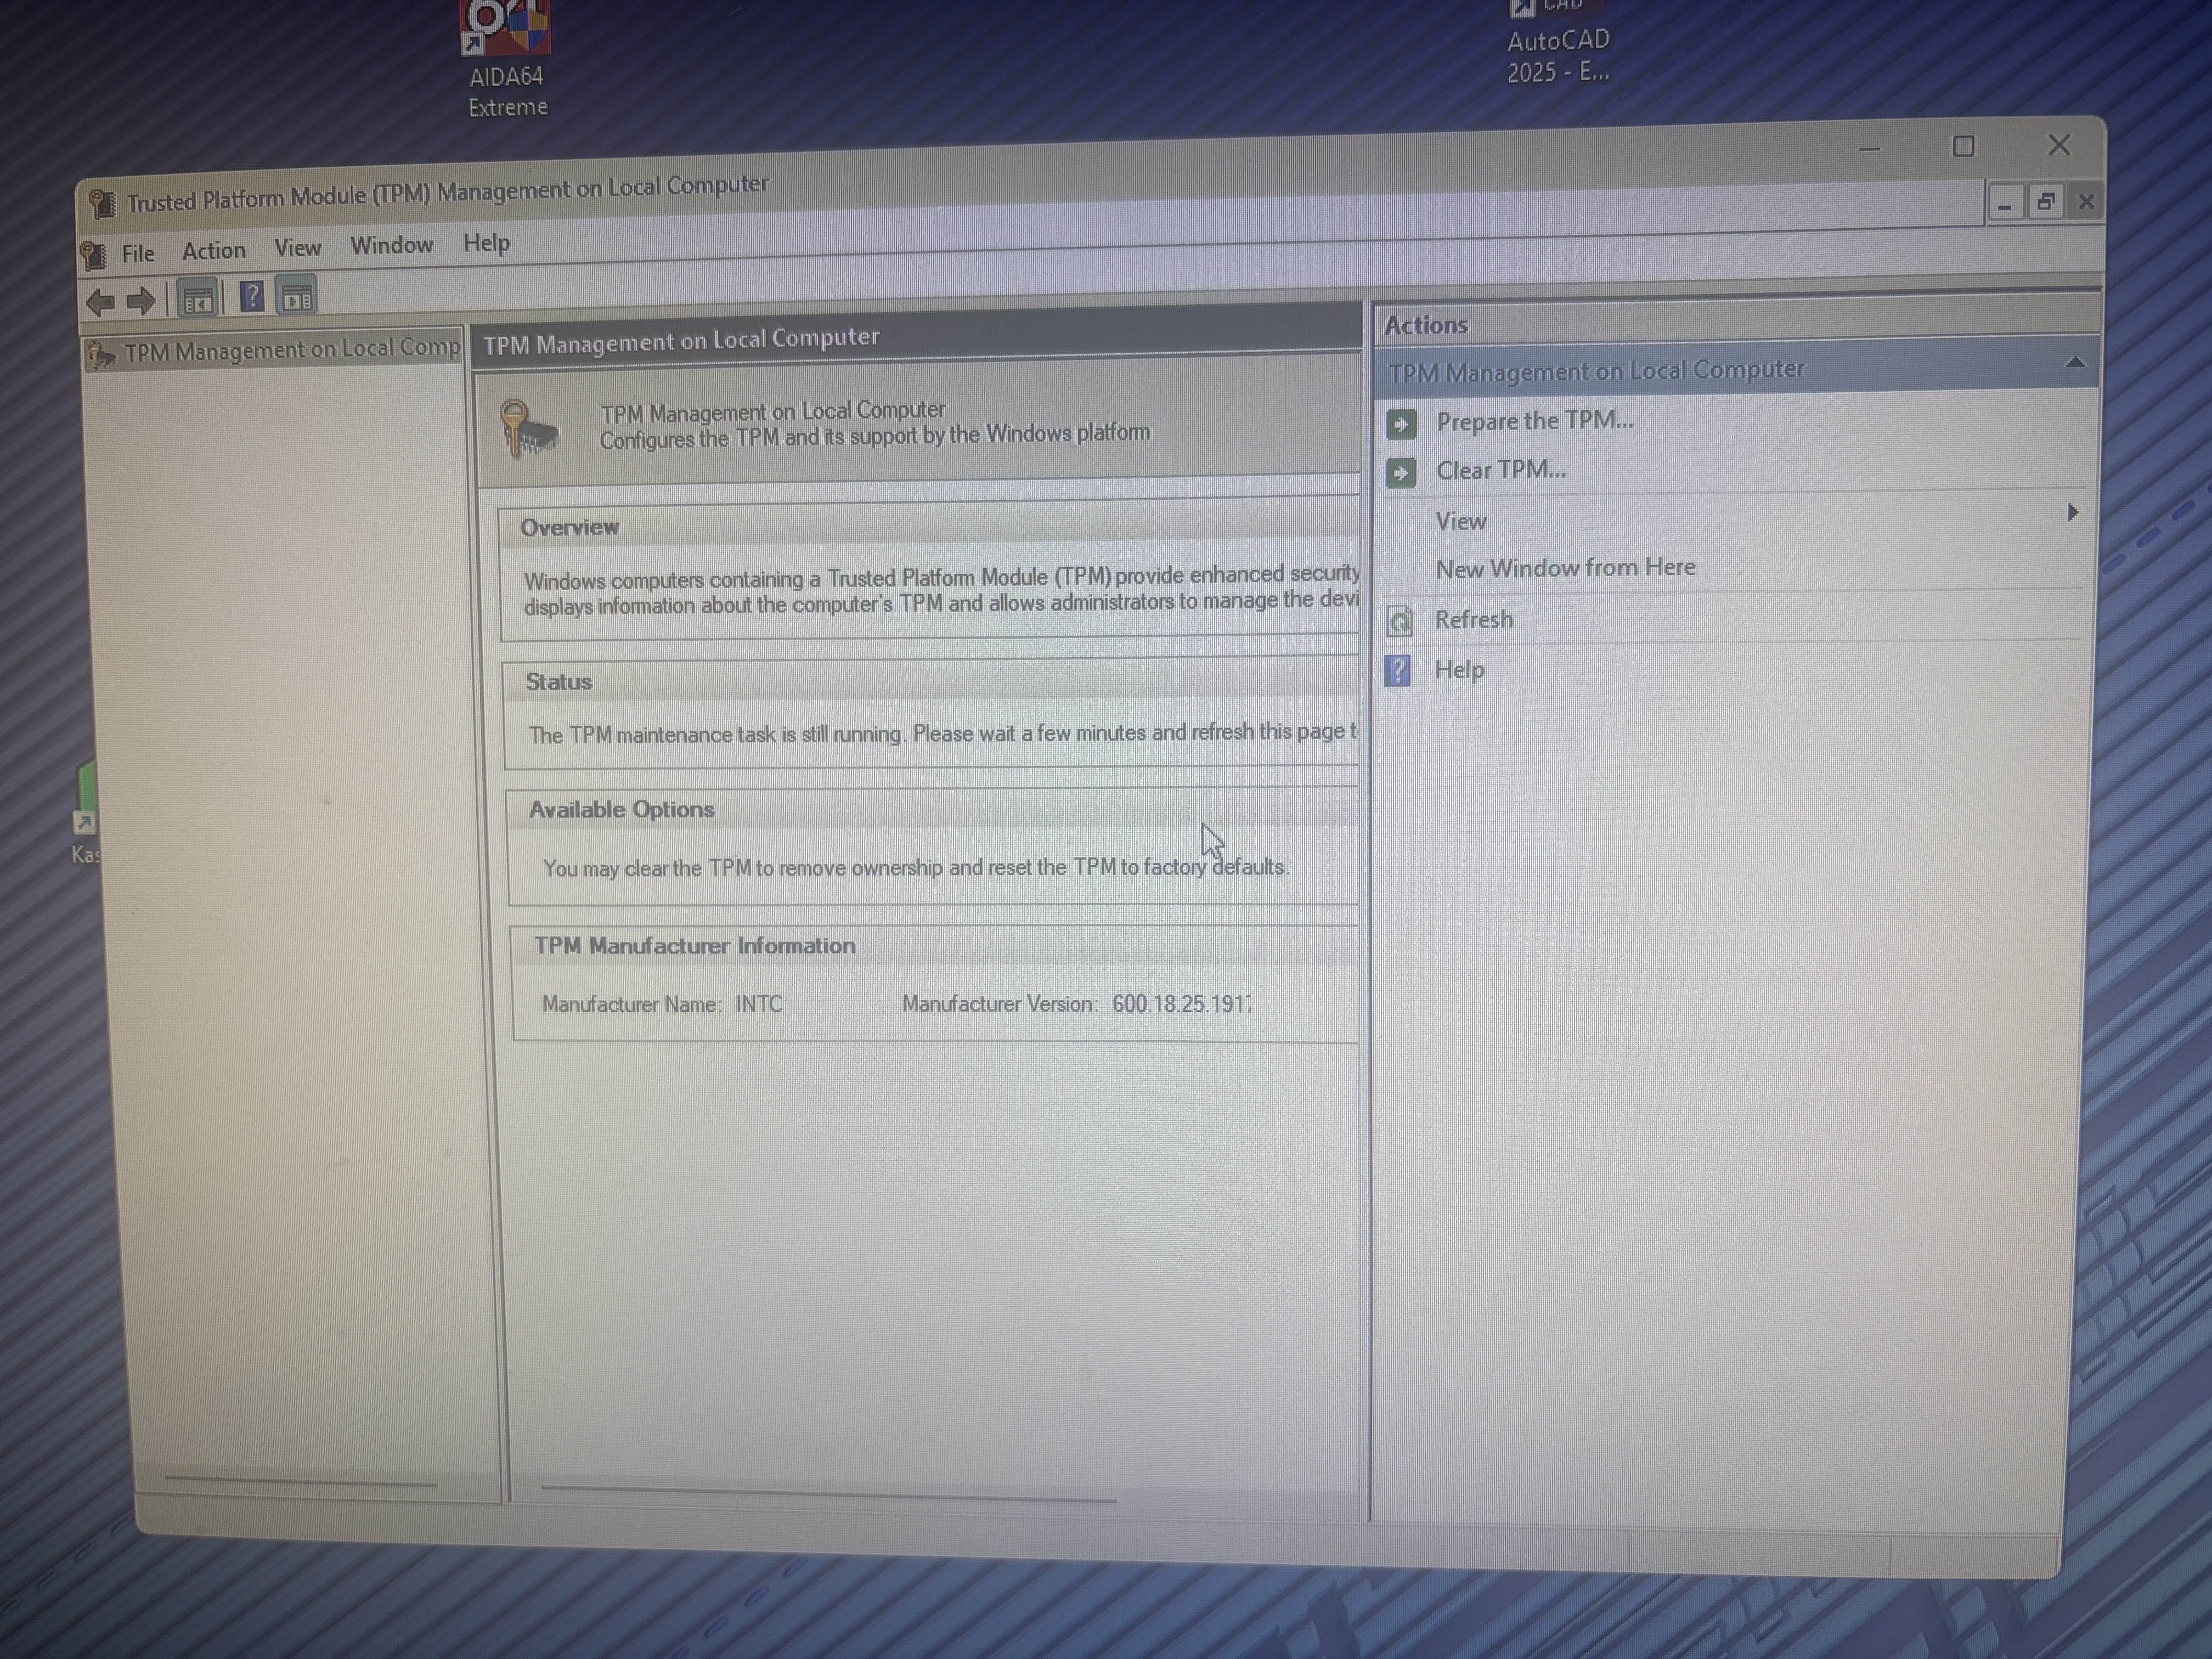Click the Forward arrow toolbar icon

click(142, 301)
